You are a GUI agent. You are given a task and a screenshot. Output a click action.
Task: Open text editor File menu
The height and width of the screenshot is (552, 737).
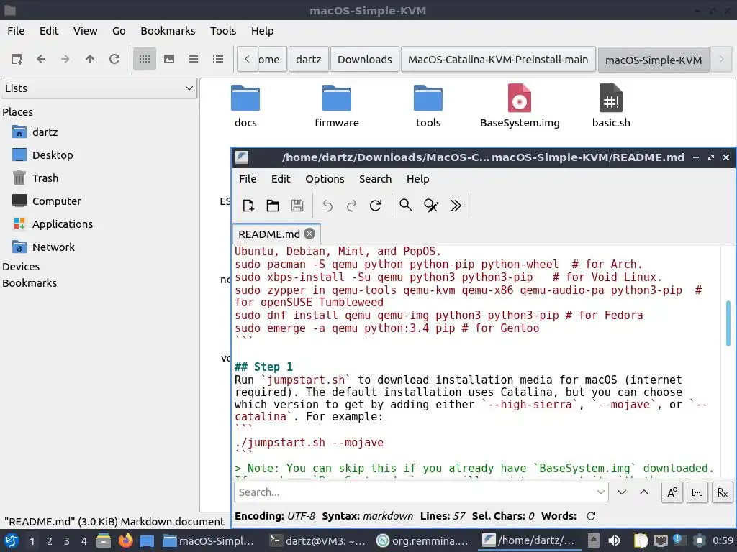tap(248, 179)
